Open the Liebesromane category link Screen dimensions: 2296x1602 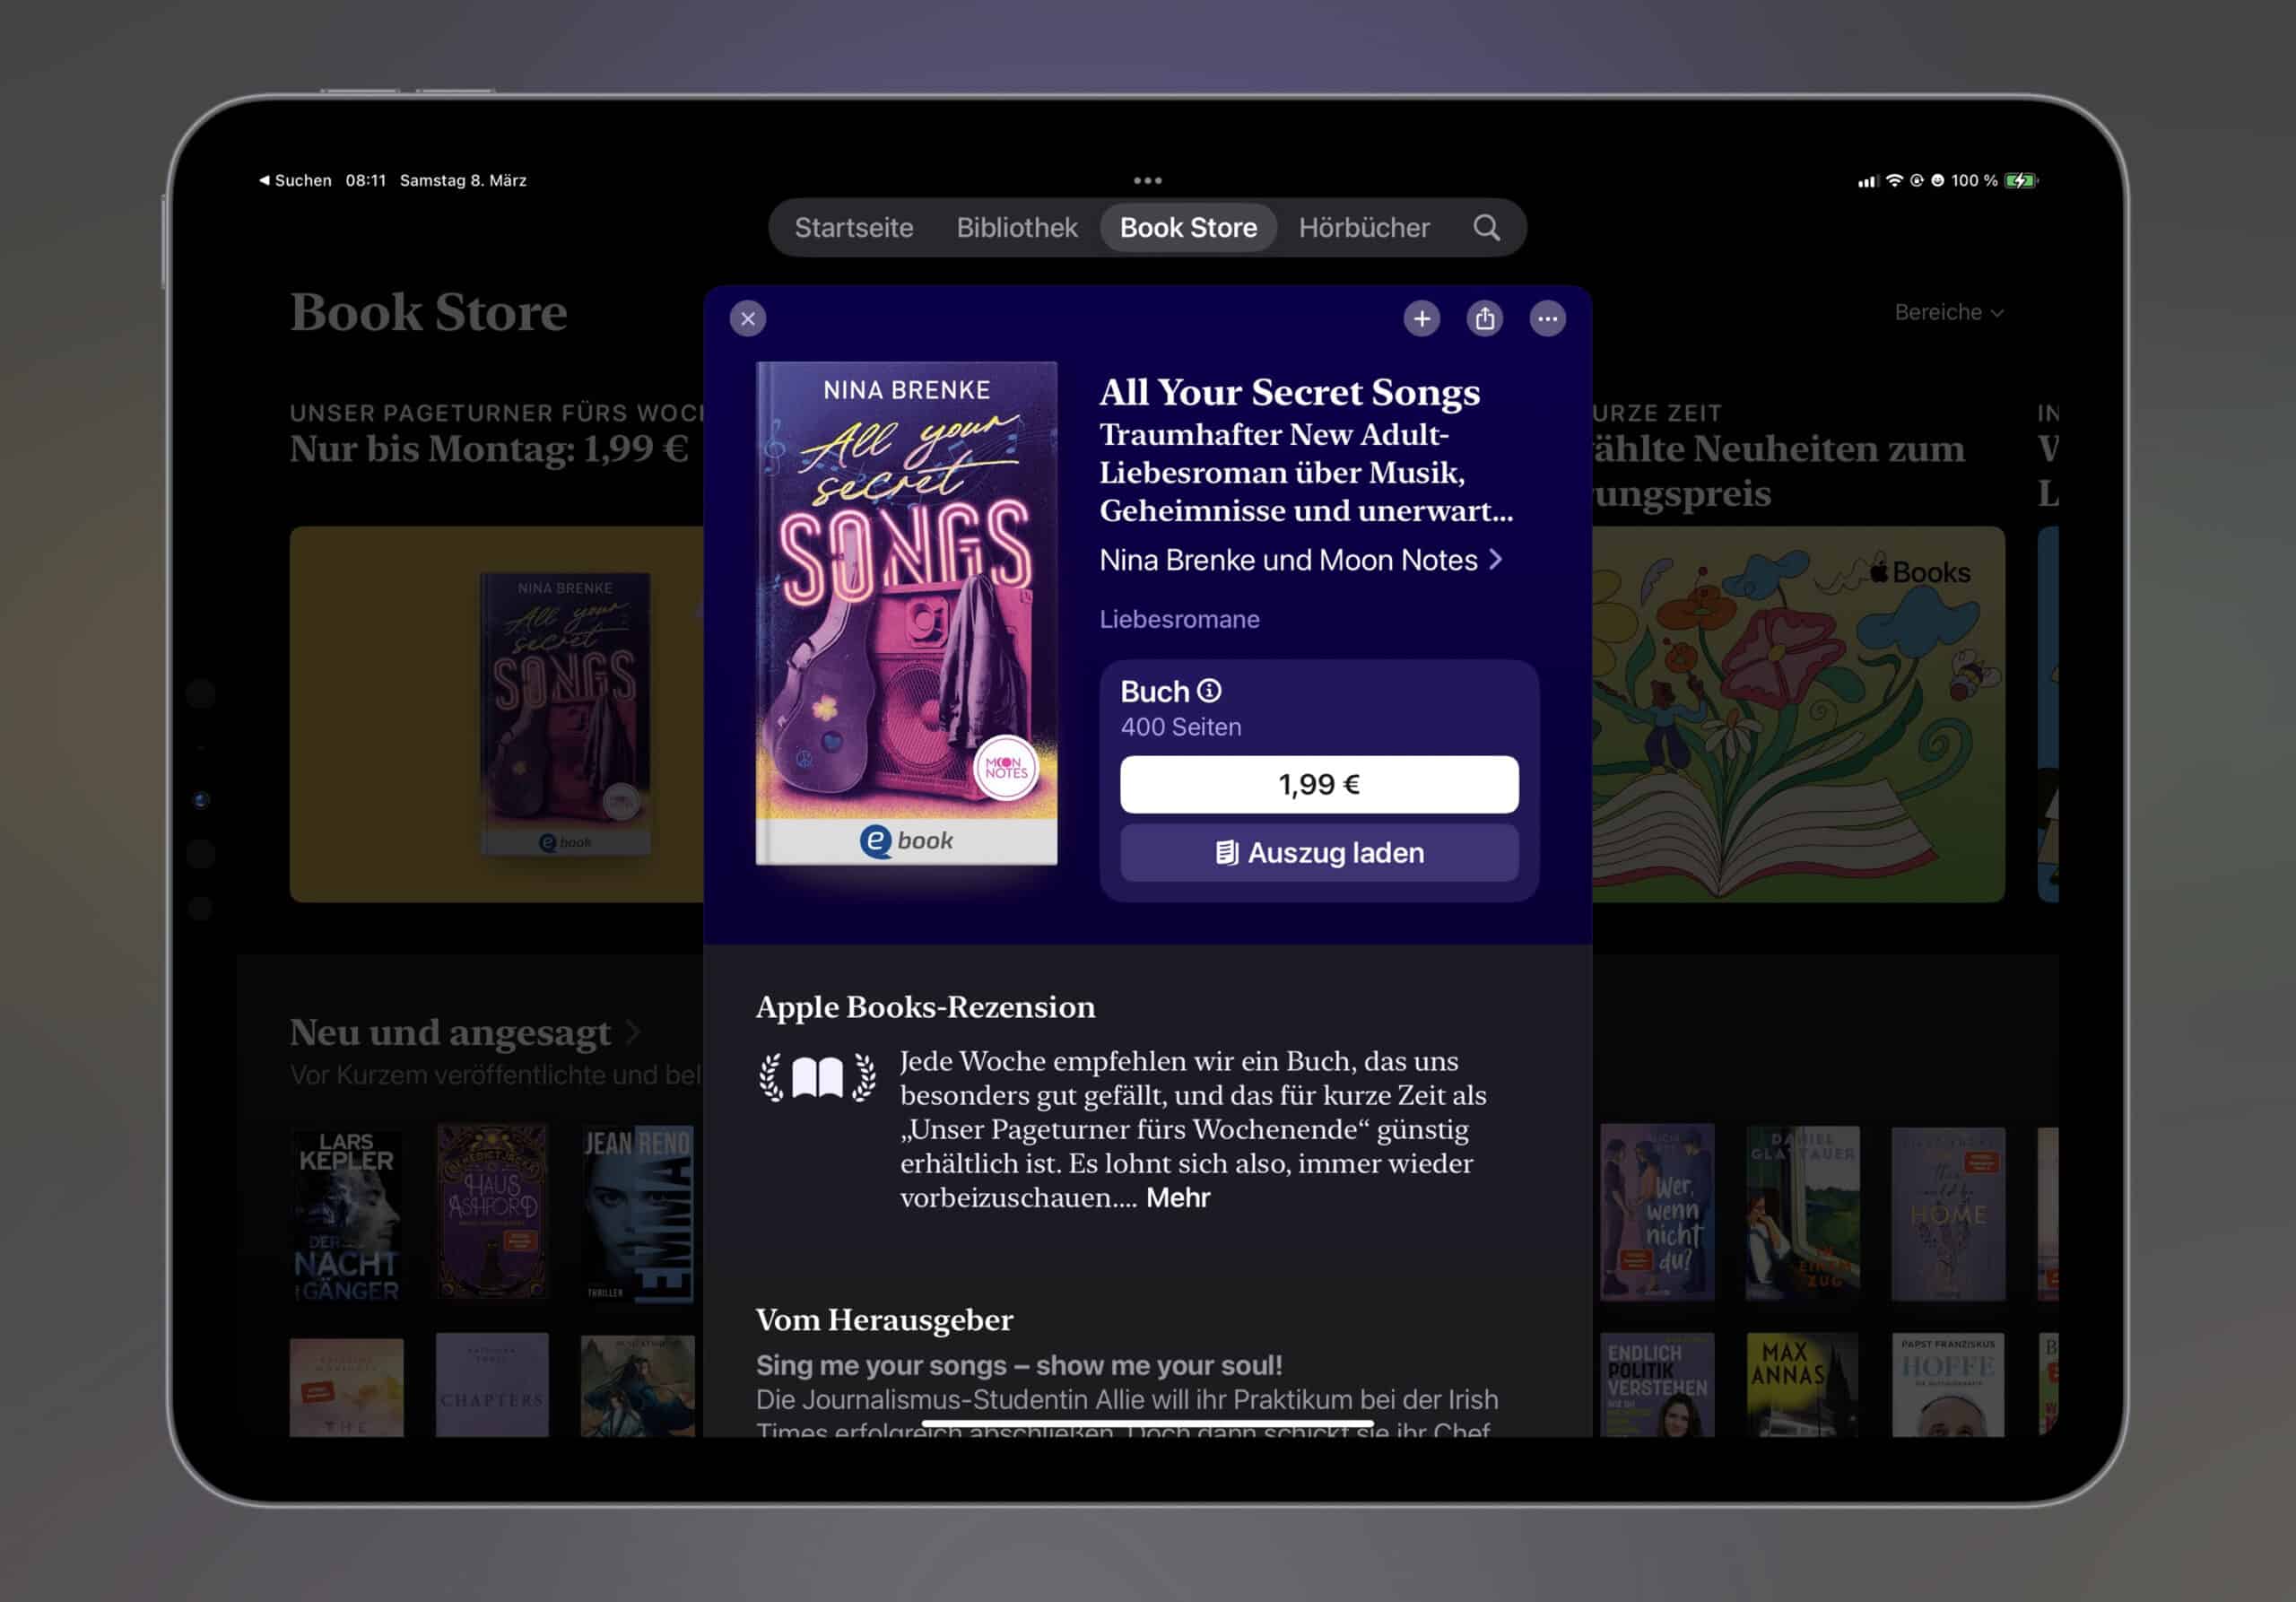coord(1179,619)
